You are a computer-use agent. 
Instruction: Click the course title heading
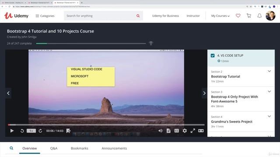click(x=50, y=31)
